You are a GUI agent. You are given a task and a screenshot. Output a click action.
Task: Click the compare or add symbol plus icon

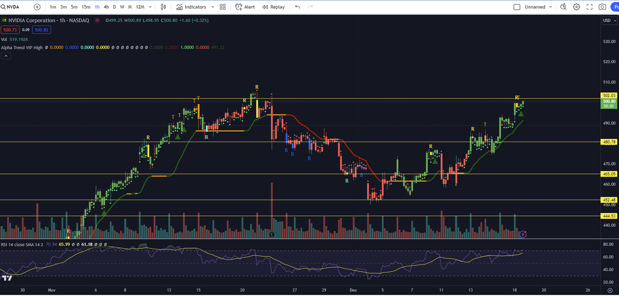37,7
